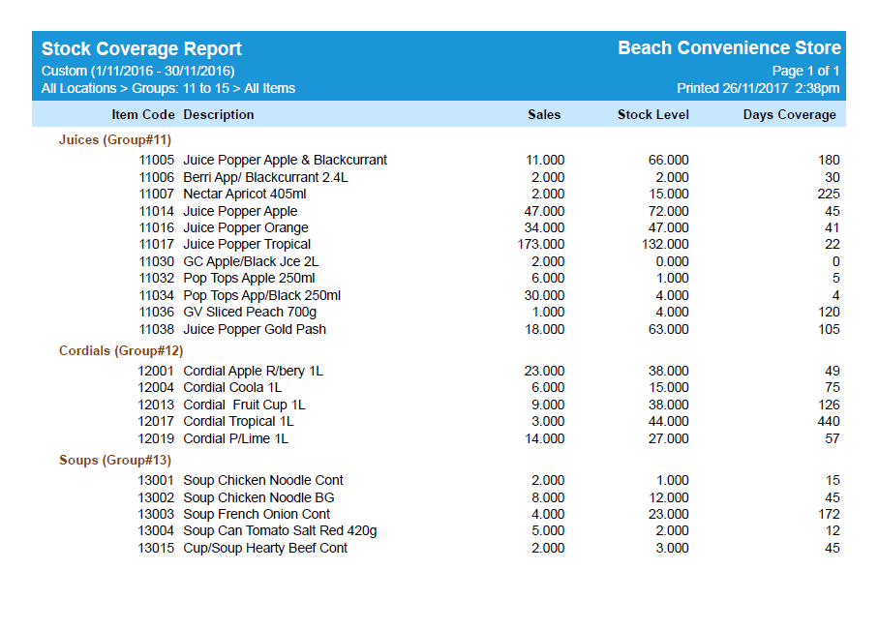Viewport: 879px width, 630px height.
Task: Click the custom date range text
Action: 137,71
